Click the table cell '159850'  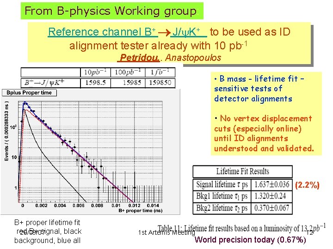pyautogui.click(x=160, y=83)
